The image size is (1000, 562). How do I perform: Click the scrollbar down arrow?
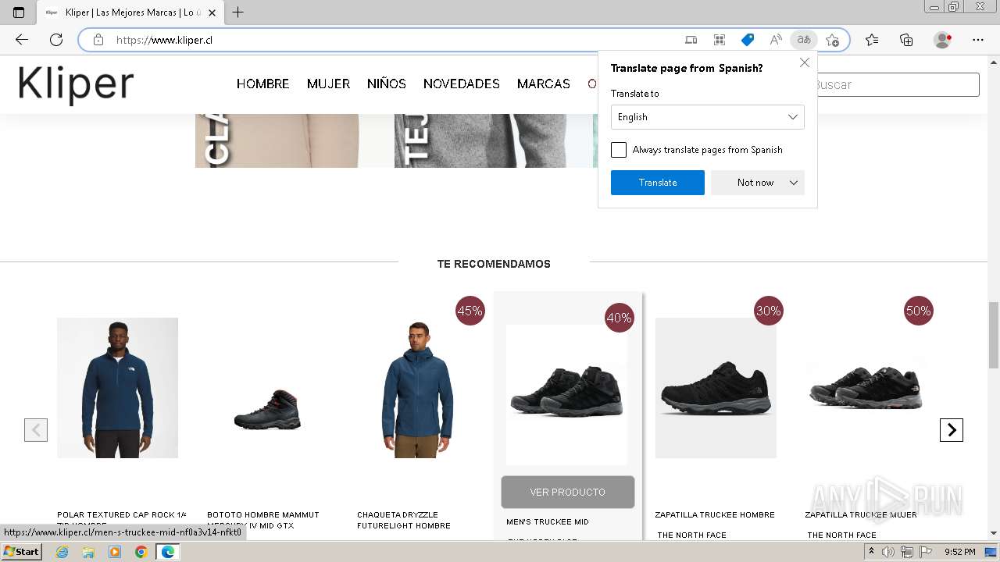[994, 534]
